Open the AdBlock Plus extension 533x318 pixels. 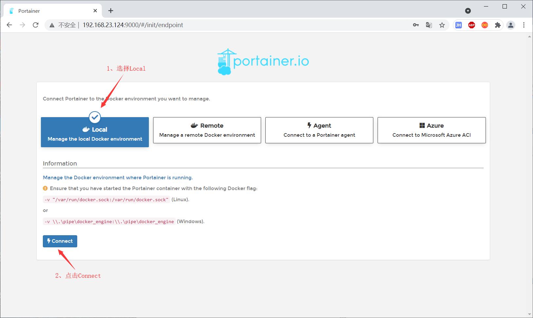coord(471,25)
